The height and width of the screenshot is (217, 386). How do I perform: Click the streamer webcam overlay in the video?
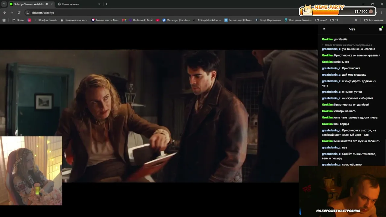coord(31,171)
